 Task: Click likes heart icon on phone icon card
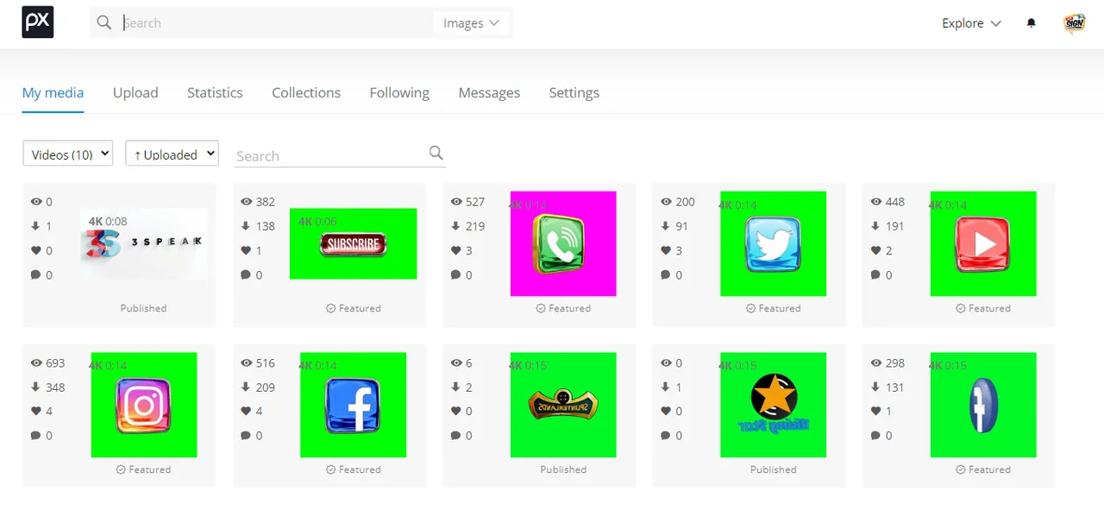[x=456, y=250]
